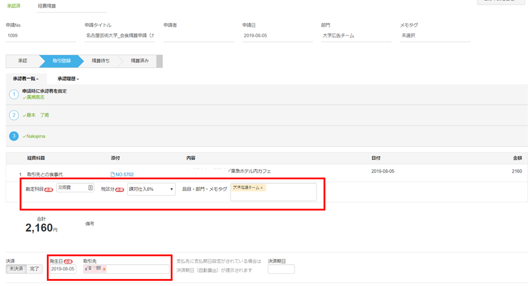
Task: Click the 申請No. value 1099
Action: click(x=13, y=36)
